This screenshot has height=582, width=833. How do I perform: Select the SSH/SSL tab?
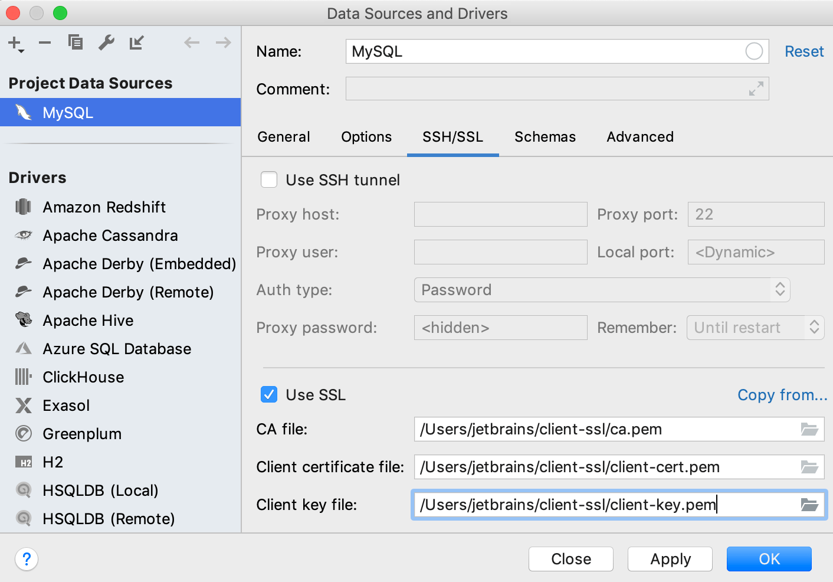click(x=453, y=137)
